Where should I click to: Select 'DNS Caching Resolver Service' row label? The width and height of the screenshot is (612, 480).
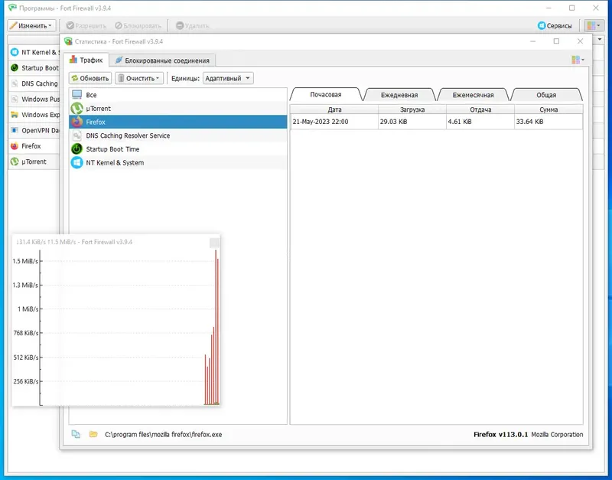pos(128,136)
